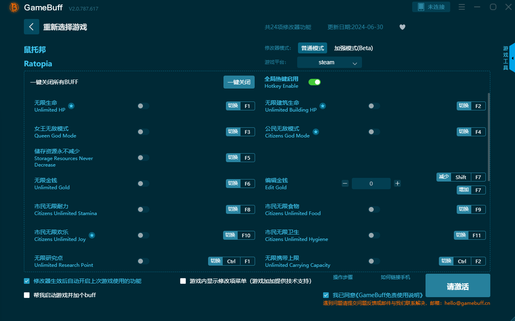Click the cheat list vertical scrollbar
The image size is (515, 321).
(x=489, y=137)
